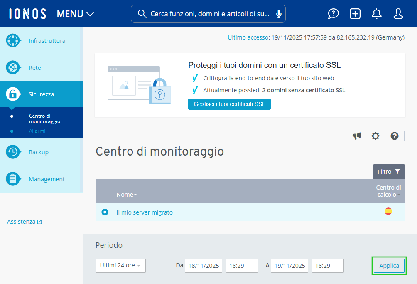Open monitoring settings via the gear icon
The height and width of the screenshot is (284, 417).
pyautogui.click(x=375, y=136)
